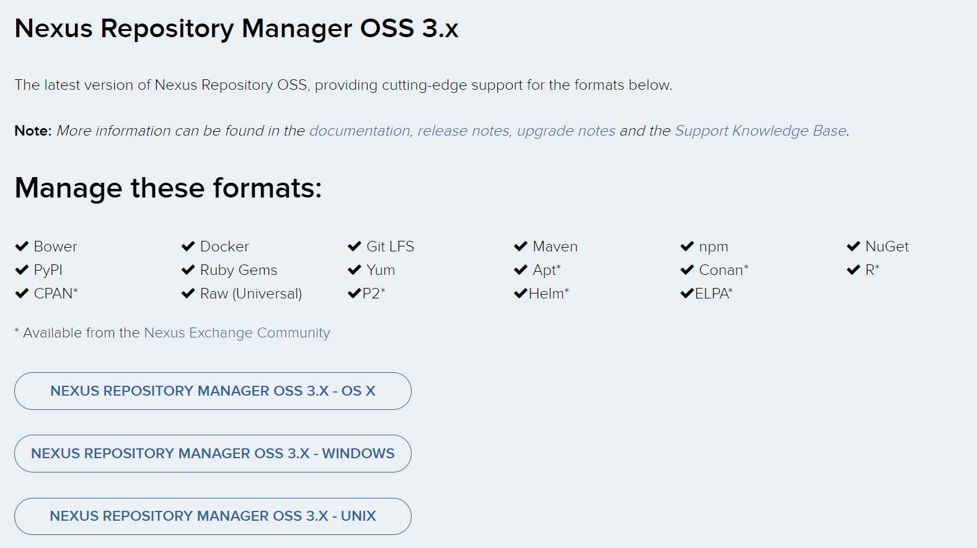Click the checkmark icon beside P2
The image size is (977, 548).
pos(355,293)
